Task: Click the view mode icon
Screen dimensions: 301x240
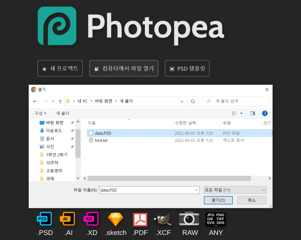Action: pos(234,113)
